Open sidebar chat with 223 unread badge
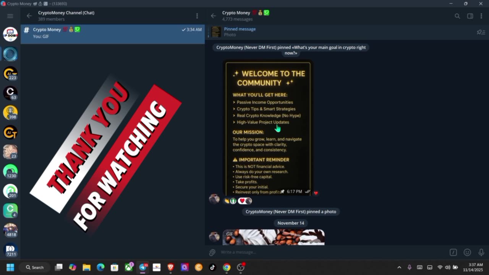 [10, 73]
